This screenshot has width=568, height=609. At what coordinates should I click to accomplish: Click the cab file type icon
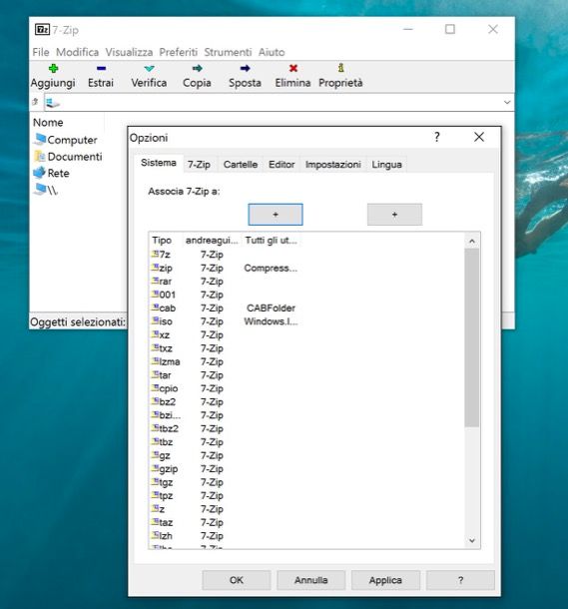(x=155, y=307)
